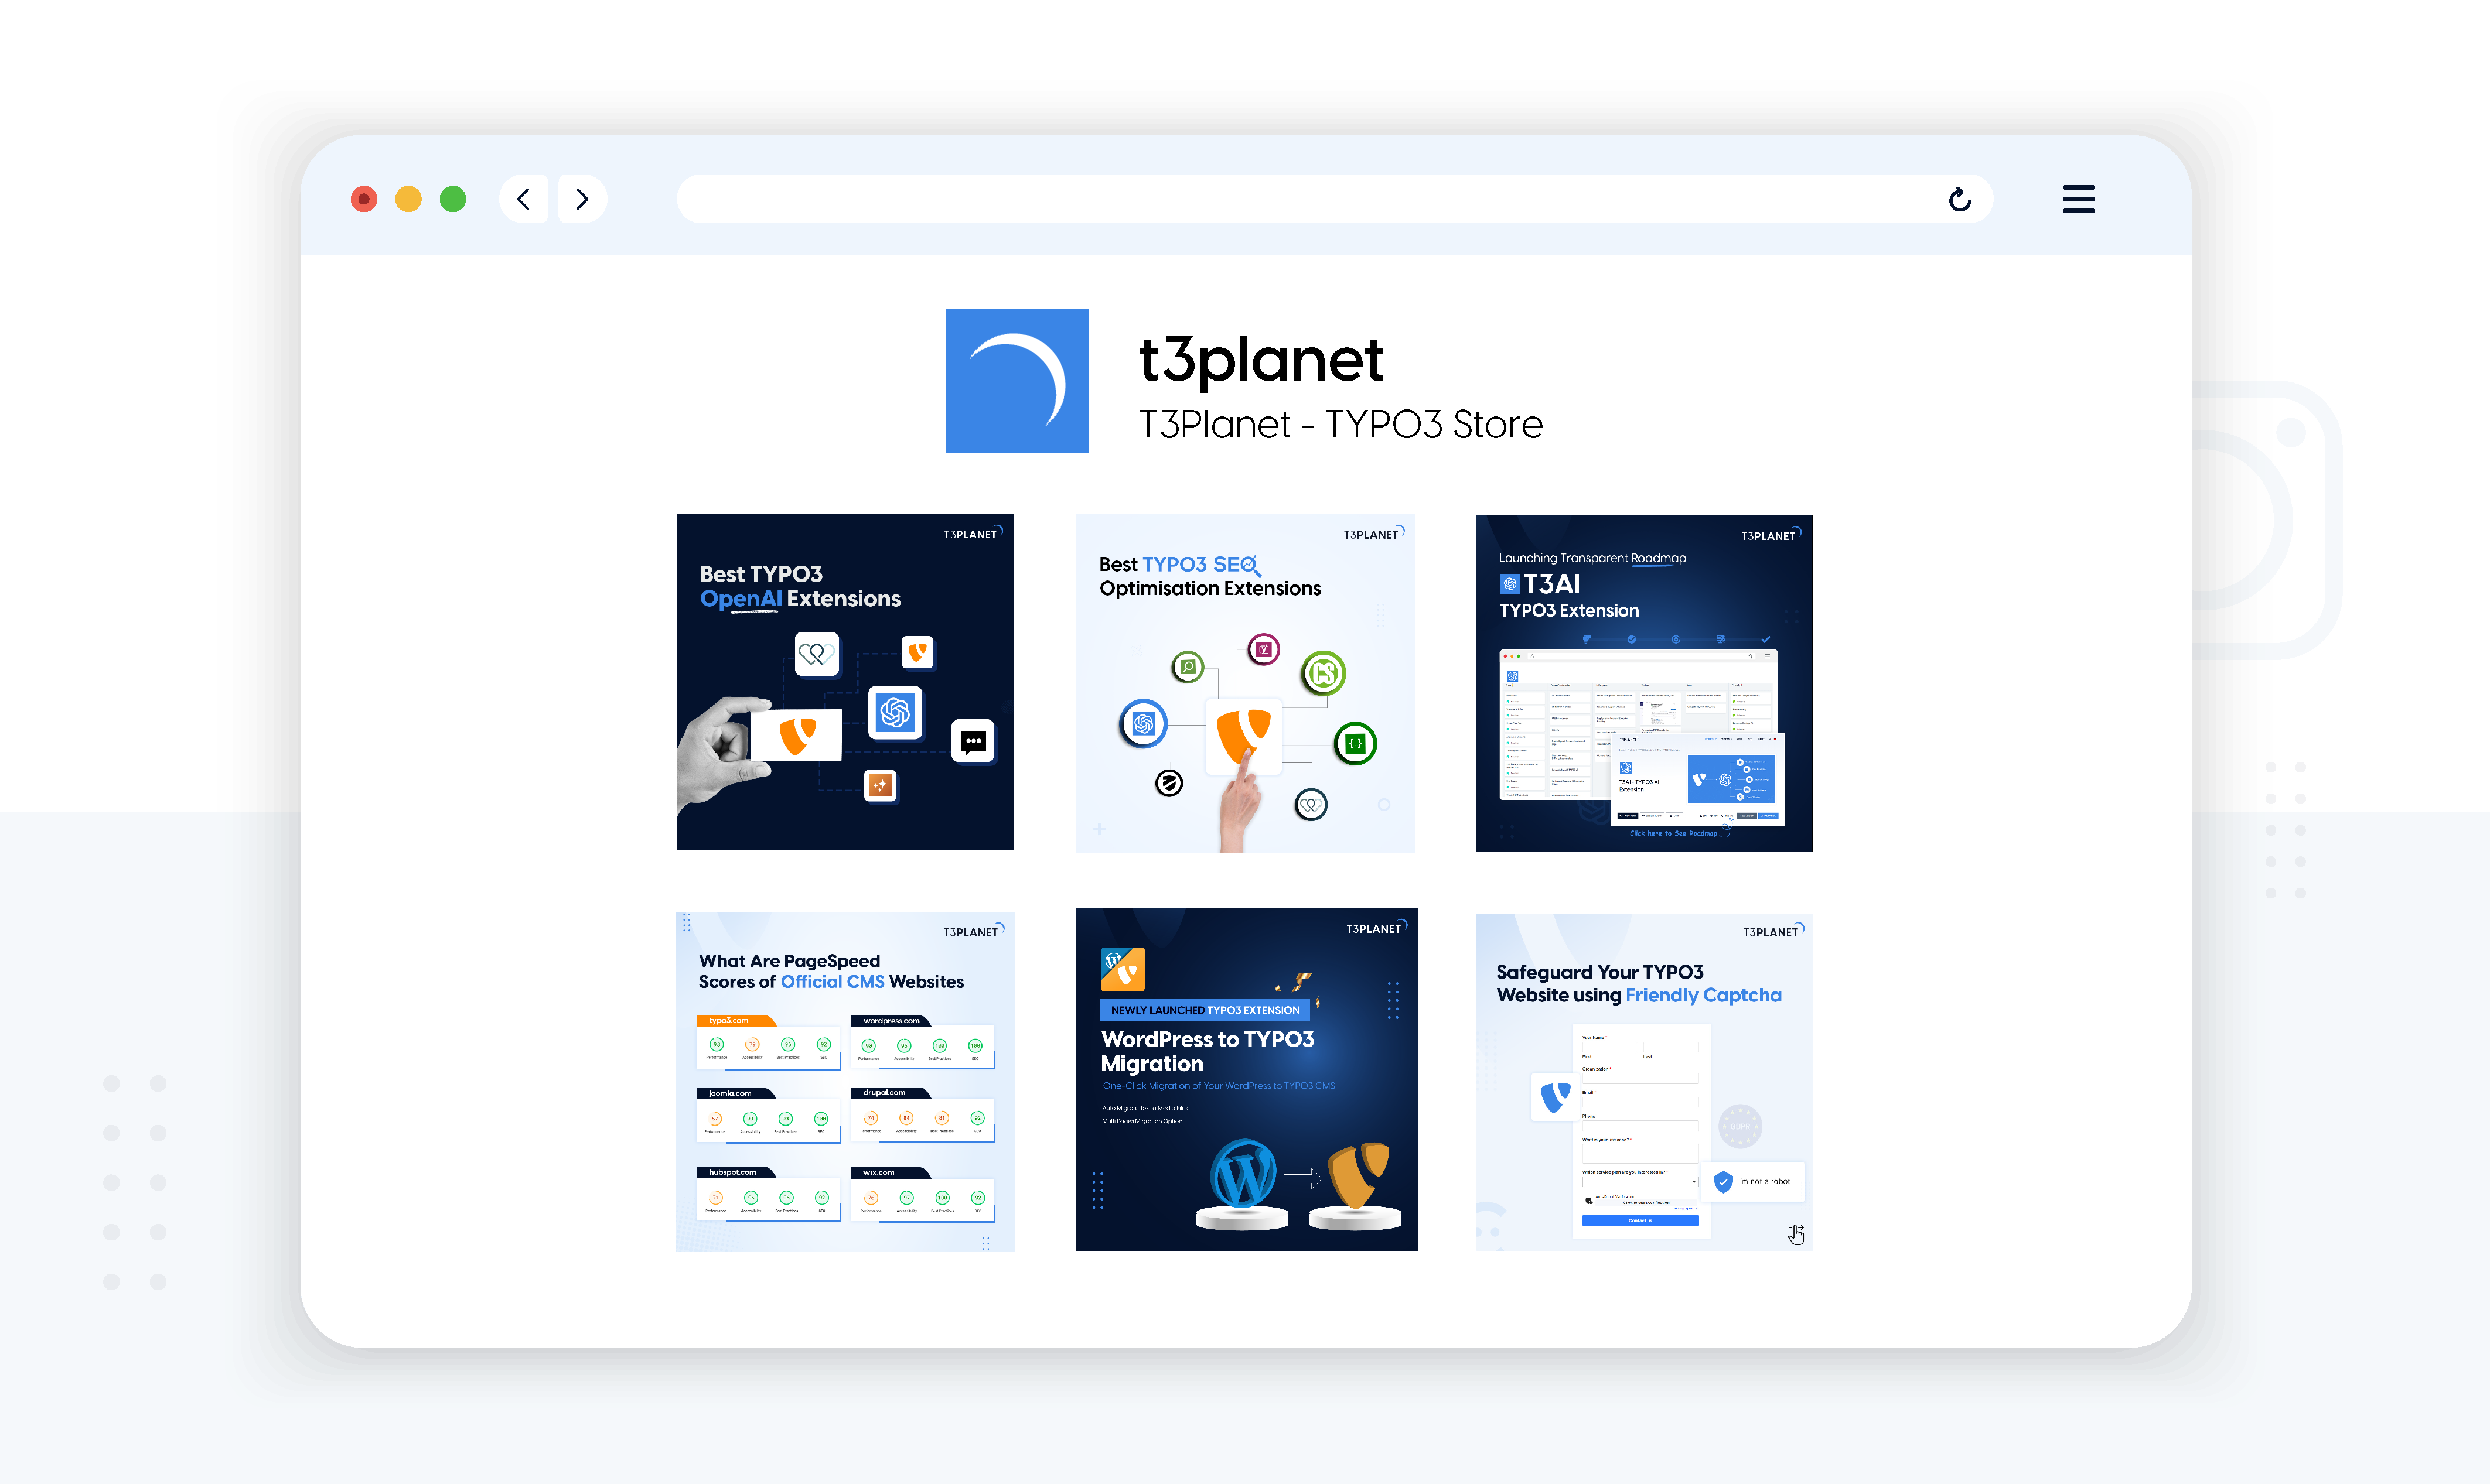2490x1484 pixels.
Task: Click the WordPress logo in Migration post
Action: pyautogui.click(x=1243, y=1175)
